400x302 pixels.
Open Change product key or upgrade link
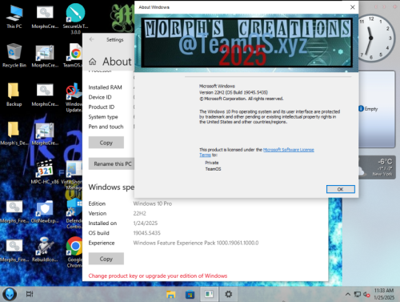[158, 276]
